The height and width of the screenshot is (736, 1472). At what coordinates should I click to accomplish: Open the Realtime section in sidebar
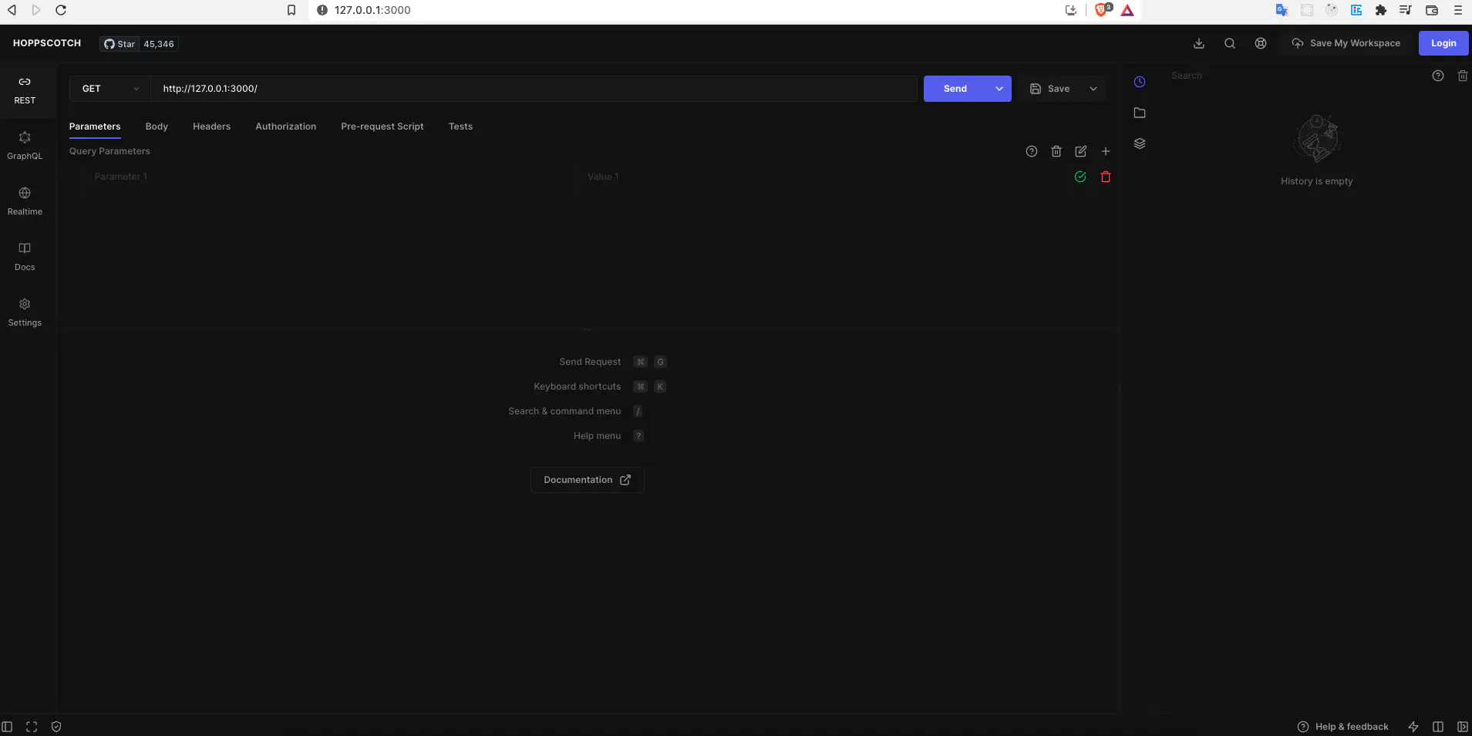pyautogui.click(x=25, y=201)
